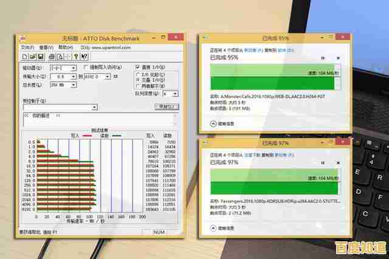Screen dimensions: 389x259
Task: Open the 文件(F) menu
Action: [x=27, y=47]
